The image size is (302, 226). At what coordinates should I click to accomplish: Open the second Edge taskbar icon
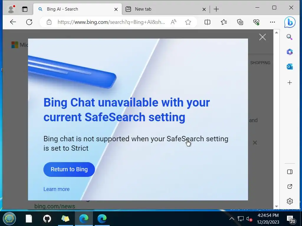[102, 219]
